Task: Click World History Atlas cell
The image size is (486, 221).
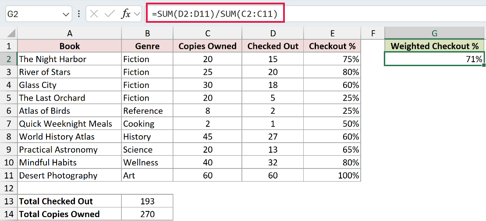Action: (69, 137)
